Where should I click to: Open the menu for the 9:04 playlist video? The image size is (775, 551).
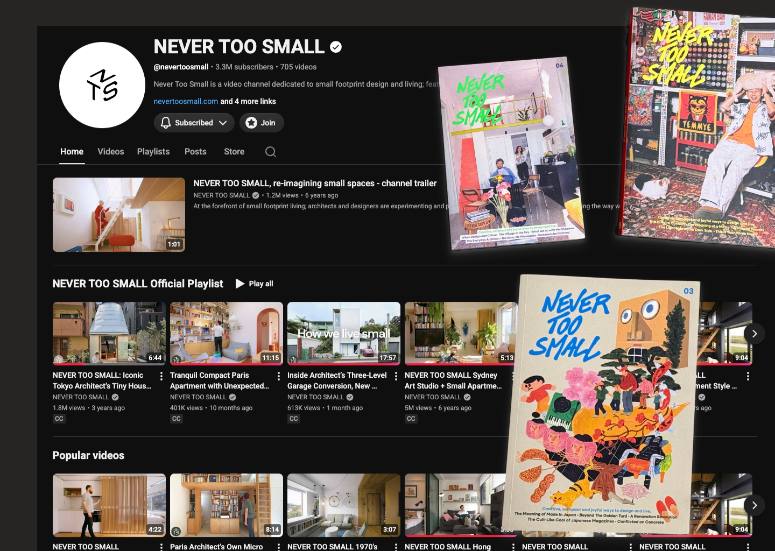pos(748,376)
